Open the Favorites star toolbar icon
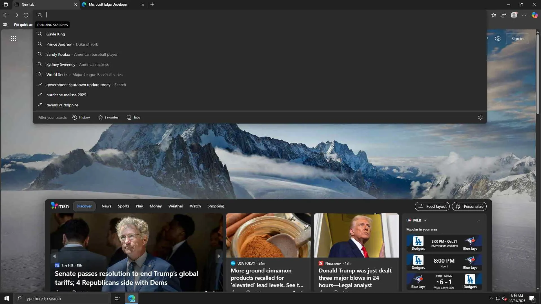 coord(494,15)
